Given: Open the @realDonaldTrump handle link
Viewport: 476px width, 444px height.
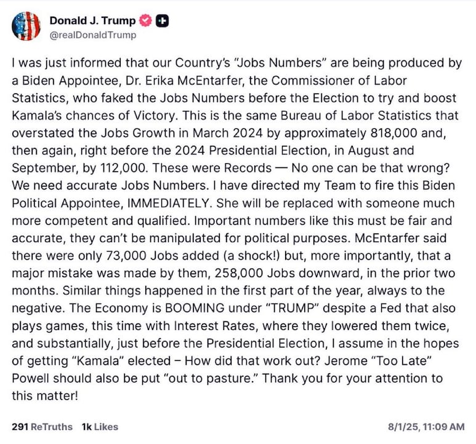Looking at the screenshot, I should (92, 35).
